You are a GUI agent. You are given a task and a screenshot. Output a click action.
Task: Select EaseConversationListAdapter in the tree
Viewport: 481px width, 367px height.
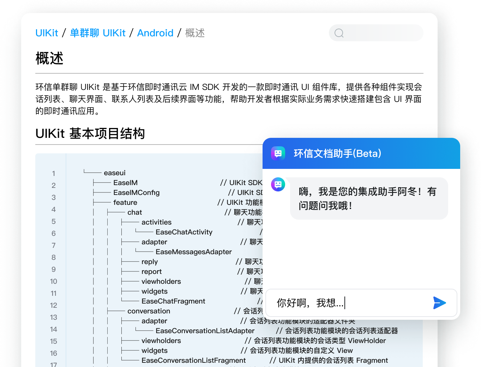[205, 331]
